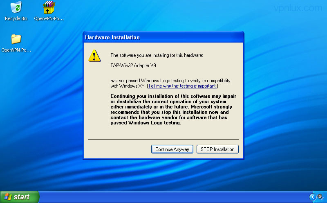Select the OpenVPN-Po archive installer icon
Image resolution: width=327 pixels, height=203 pixels.
(x=49, y=11)
